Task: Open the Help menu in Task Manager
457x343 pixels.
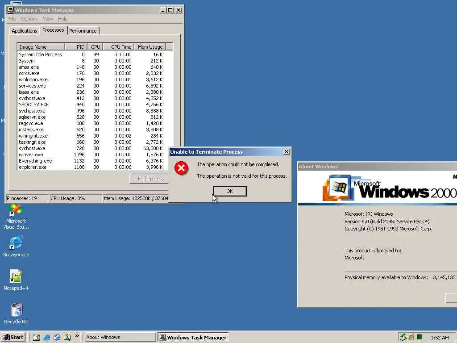Action: (62, 19)
